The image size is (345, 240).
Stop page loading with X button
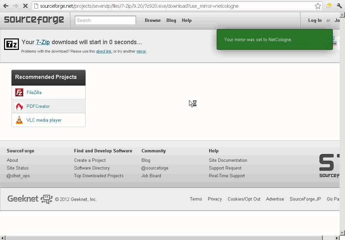25,6
